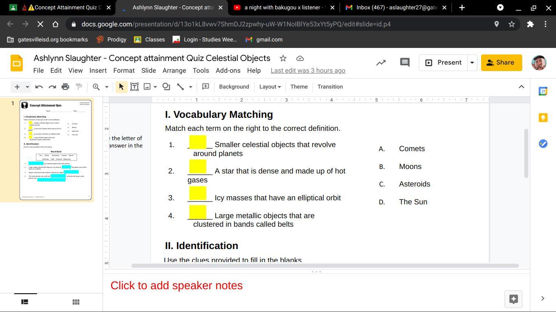
Task: Open the Slide menu
Action: (149, 71)
